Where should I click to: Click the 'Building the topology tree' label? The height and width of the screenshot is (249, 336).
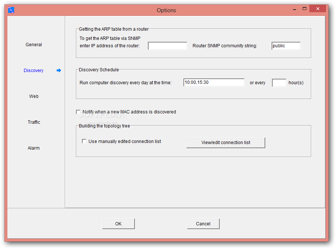tap(104, 126)
